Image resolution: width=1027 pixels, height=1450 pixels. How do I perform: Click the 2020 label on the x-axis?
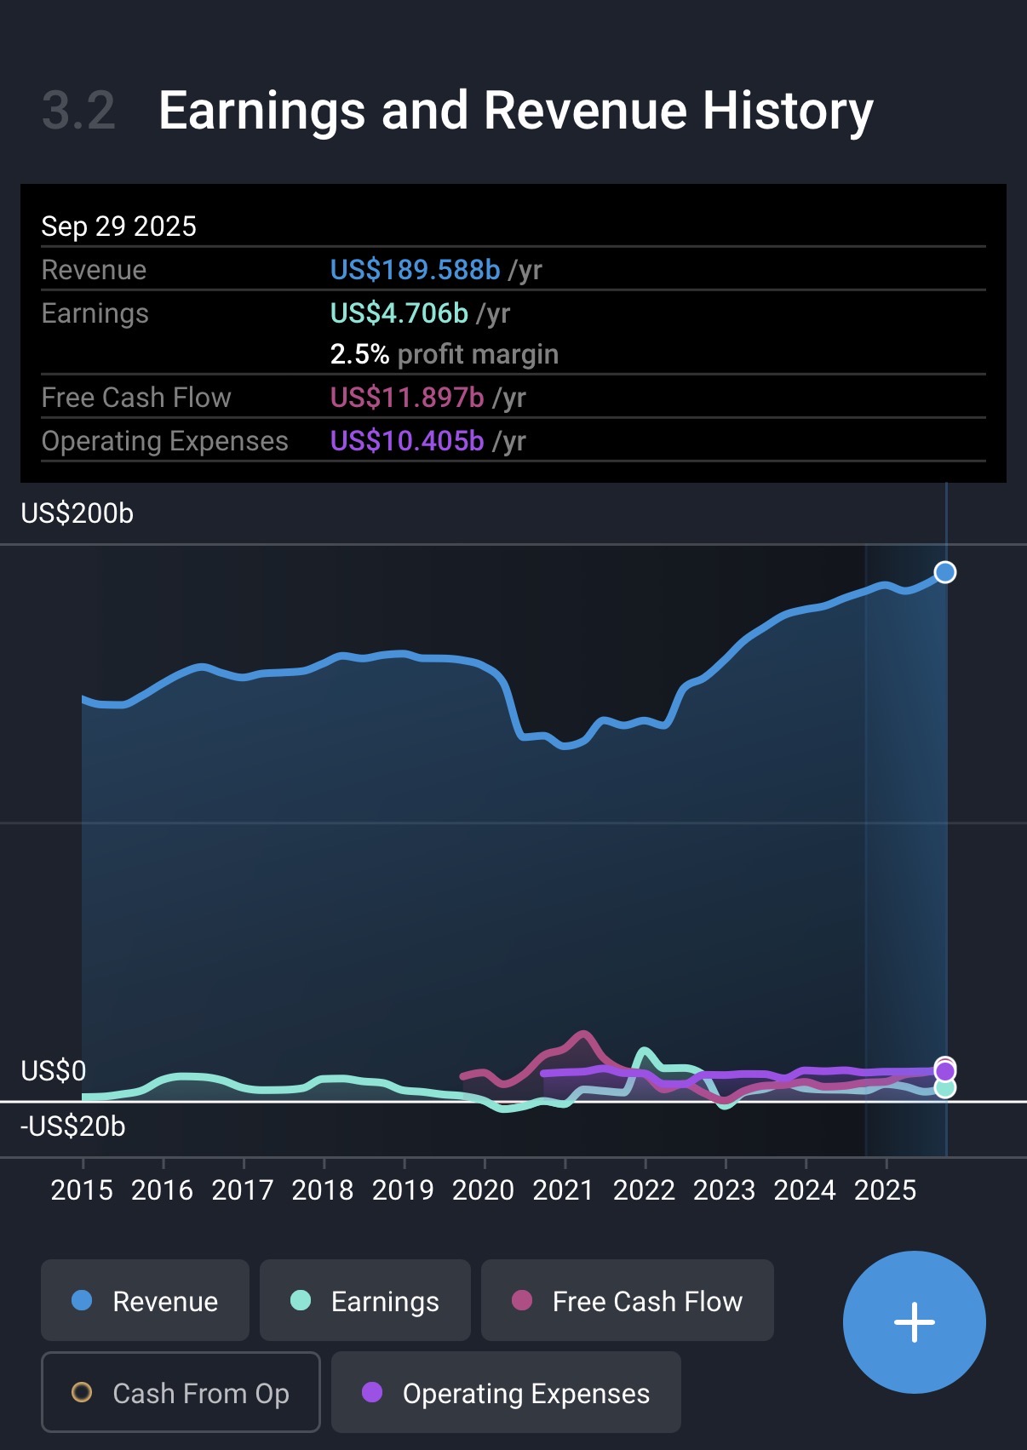(483, 1189)
